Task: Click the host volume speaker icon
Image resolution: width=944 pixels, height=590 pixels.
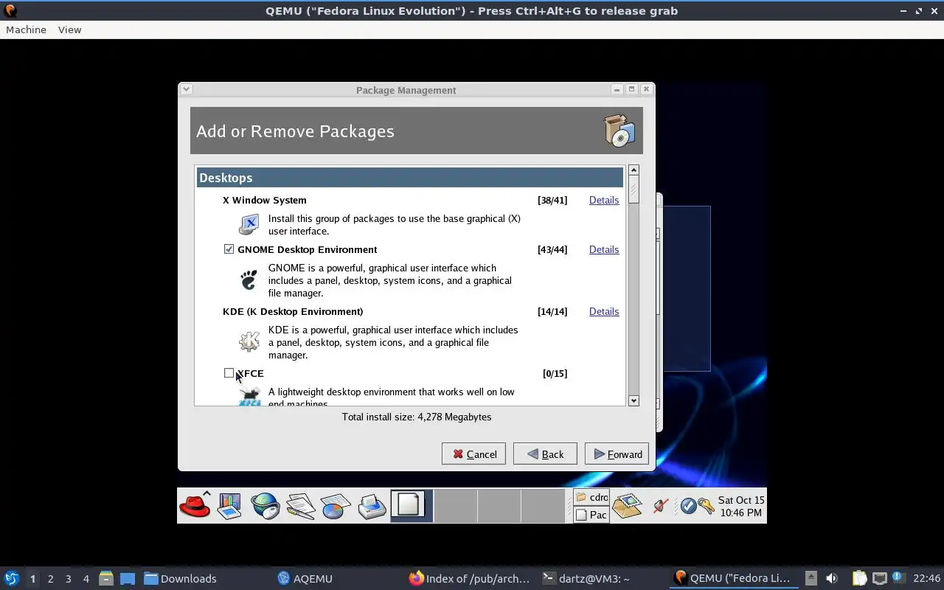Action: (x=831, y=578)
